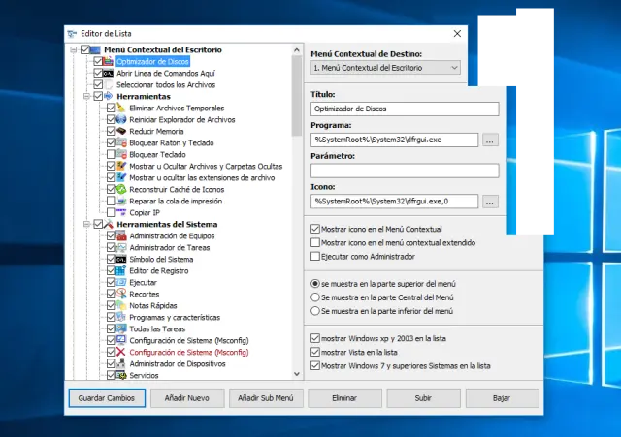621x437 pixels.
Task: Choose Se muestra en la parte Central
Action: 314,297
